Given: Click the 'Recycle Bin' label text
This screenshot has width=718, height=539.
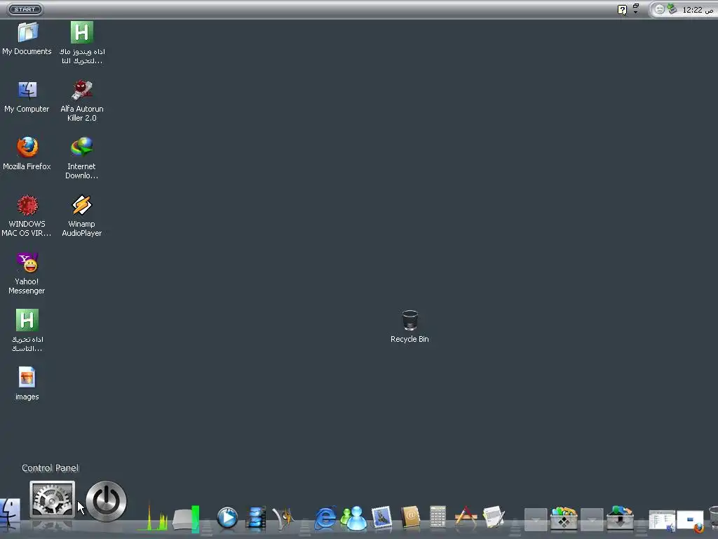Looking at the screenshot, I should tap(409, 339).
